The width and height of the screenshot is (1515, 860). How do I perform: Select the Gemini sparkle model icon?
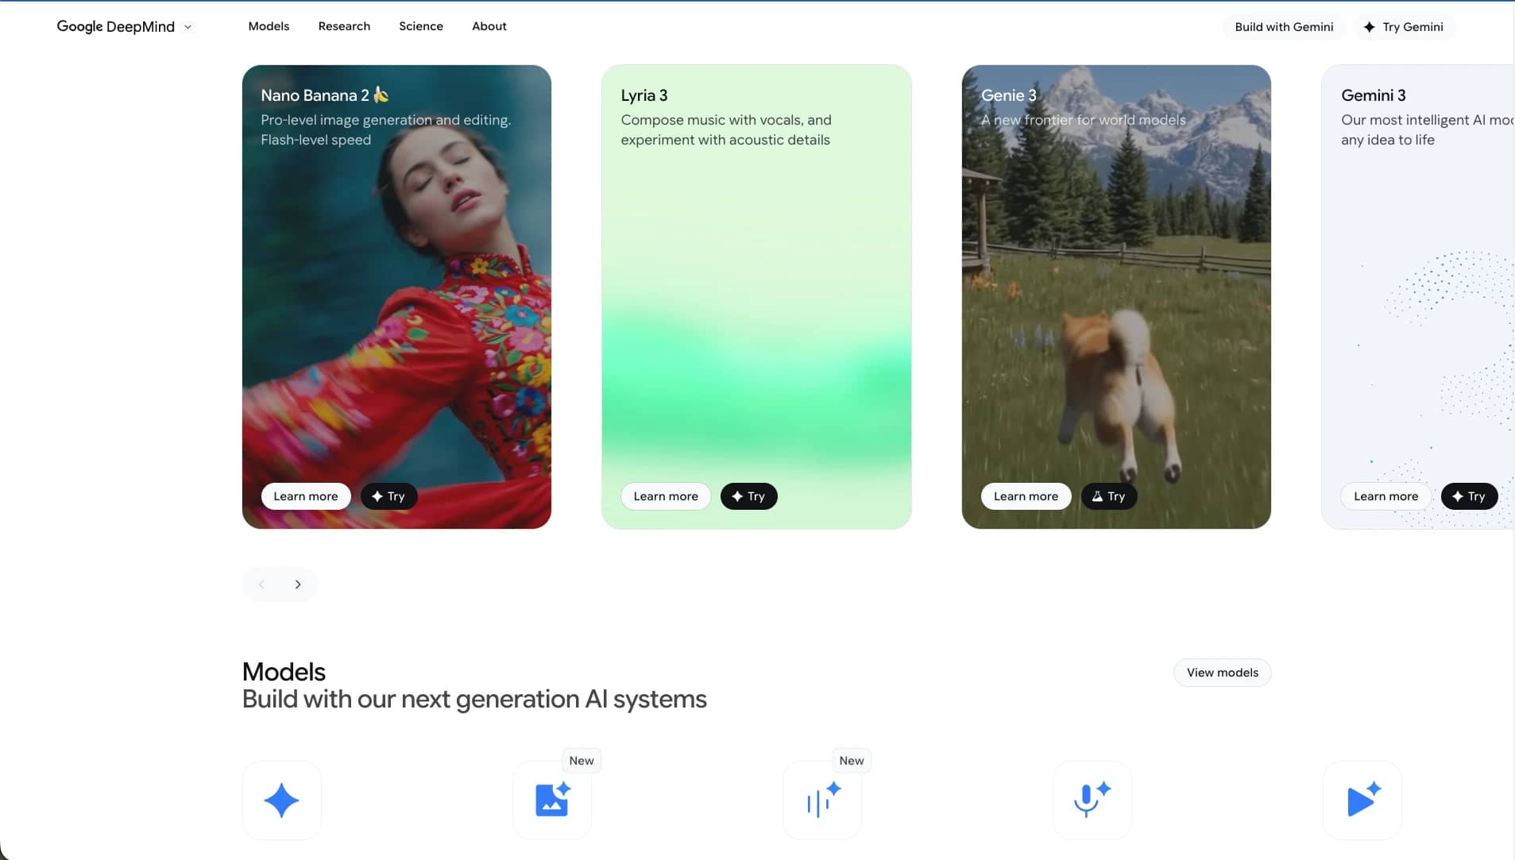click(x=281, y=800)
